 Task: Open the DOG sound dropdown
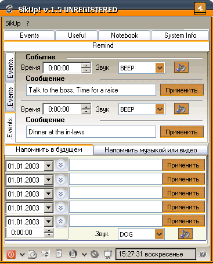click(x=159, y=234)
